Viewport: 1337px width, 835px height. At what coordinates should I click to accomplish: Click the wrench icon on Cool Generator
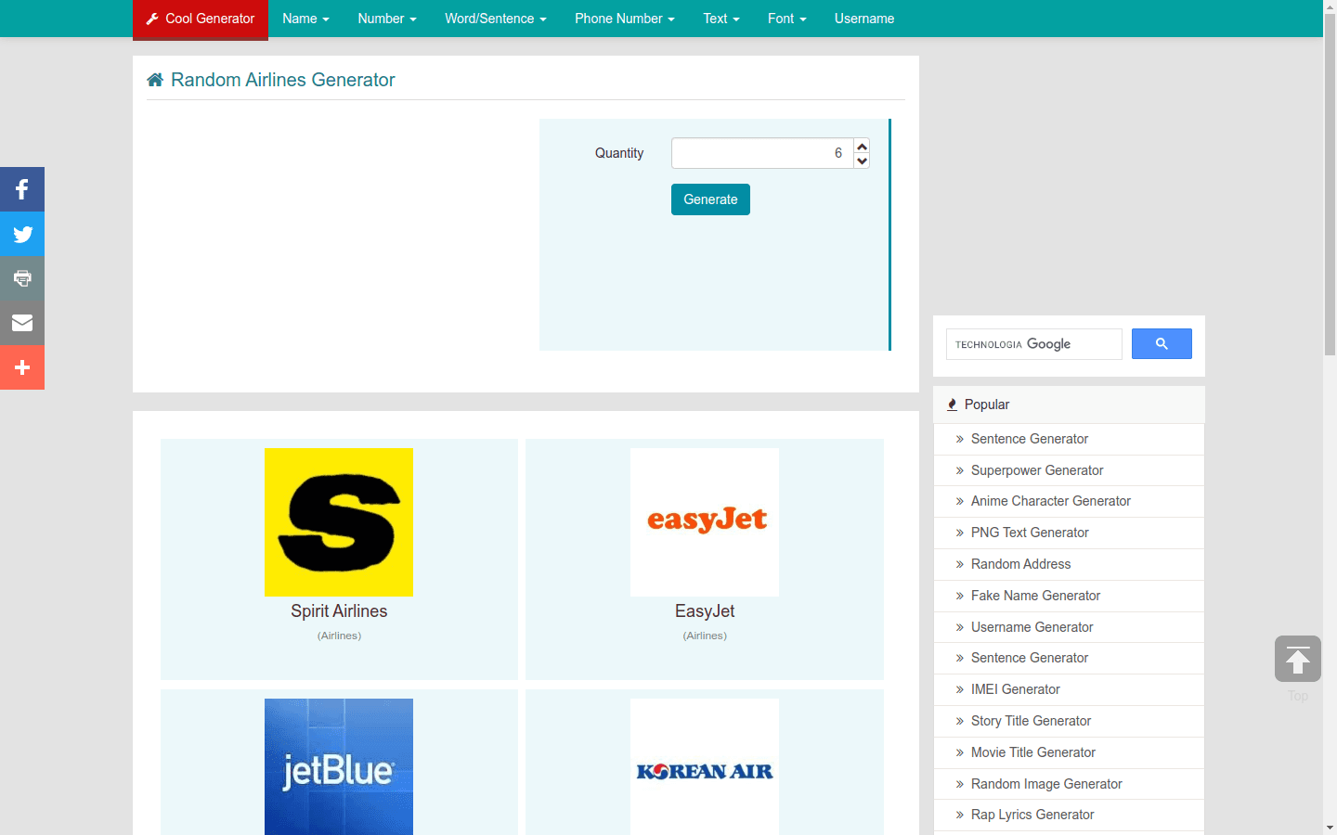(x=150, y=18)
